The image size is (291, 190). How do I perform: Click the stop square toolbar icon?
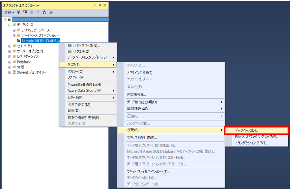coord(32,13)
